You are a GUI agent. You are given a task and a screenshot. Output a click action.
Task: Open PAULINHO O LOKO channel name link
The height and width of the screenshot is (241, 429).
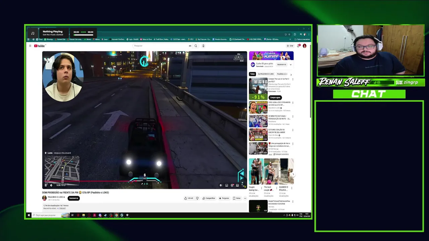click(56, 197)
